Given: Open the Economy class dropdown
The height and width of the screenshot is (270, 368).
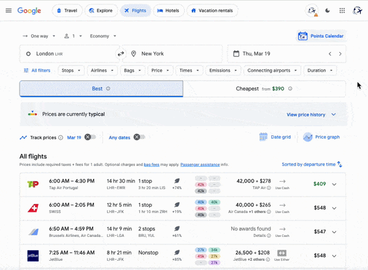Looking at the screenshot, I should coord(103,36).
